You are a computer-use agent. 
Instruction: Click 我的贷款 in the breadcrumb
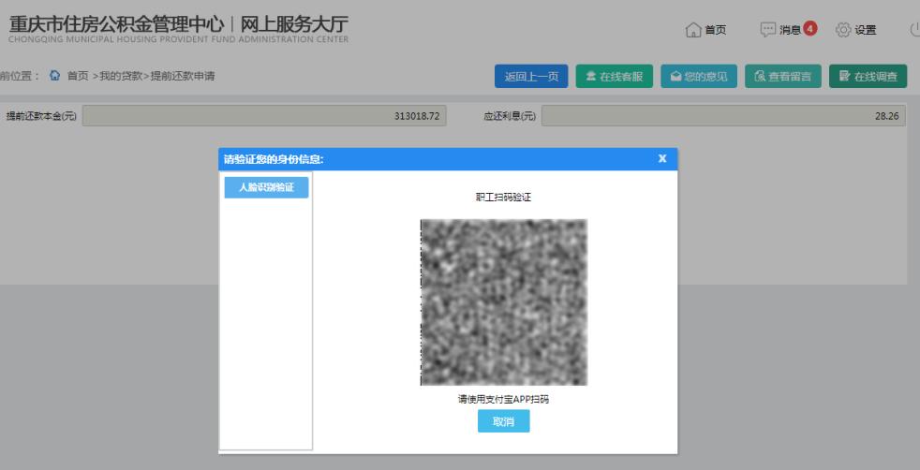(x=121, y=76)
